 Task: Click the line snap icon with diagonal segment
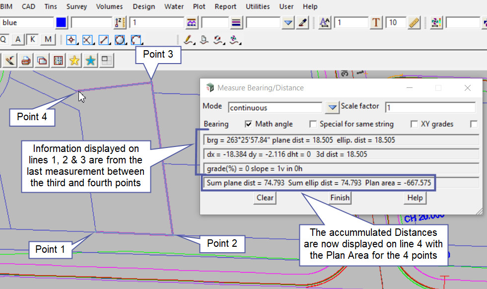click(x=104, y=40)
